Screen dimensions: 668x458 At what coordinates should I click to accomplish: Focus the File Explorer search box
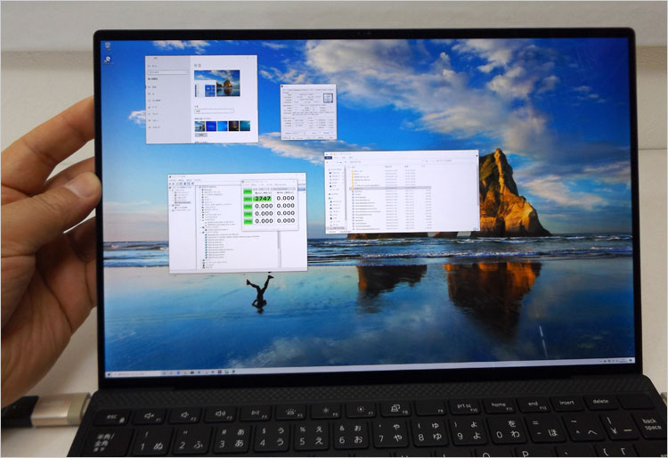click(454, 161)
